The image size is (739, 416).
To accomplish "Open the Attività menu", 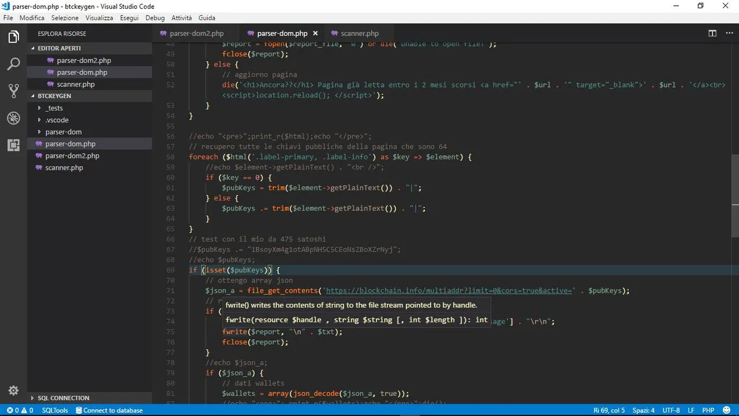I will click(x=182, y=18).
